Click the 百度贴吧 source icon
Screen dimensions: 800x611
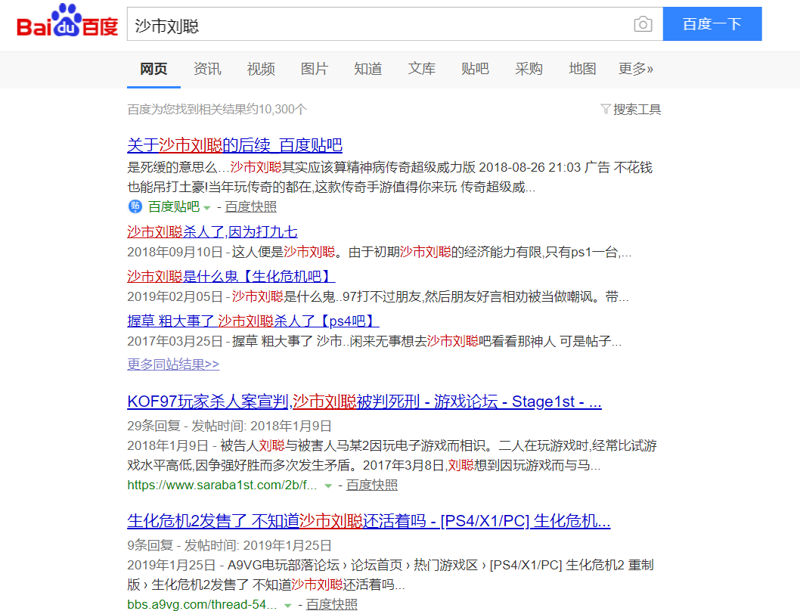tap(135, 206)
